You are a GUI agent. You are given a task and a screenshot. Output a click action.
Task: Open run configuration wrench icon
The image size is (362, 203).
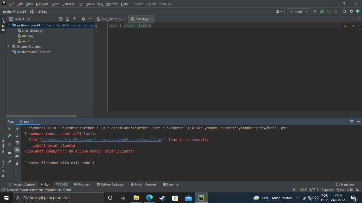pyautogui.click(x=10, y=136)
